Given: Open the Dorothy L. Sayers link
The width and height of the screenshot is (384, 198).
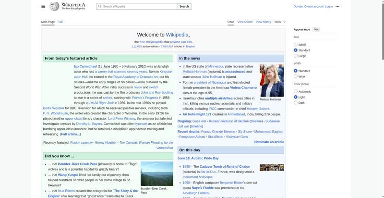Looking at the screenshot, I should [x=89, y=124].
